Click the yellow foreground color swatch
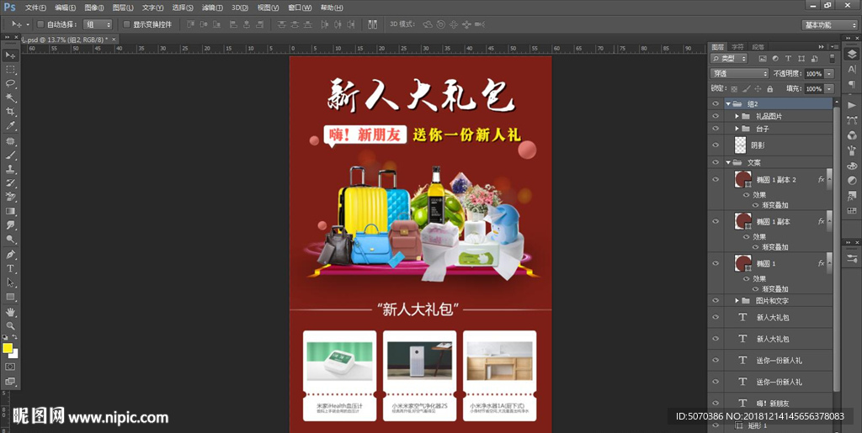The image size is (862, 433). 8,348
